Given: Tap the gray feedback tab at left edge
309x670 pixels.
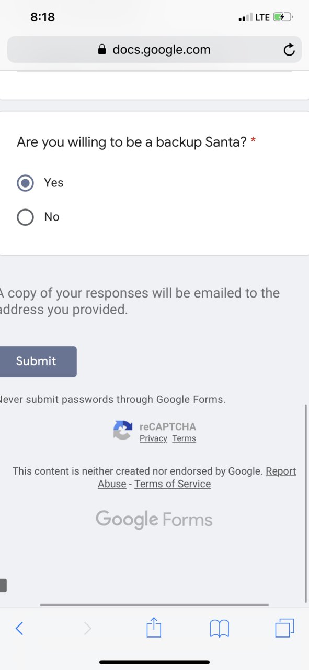Looking at the screenshot, I should [3, 585].
